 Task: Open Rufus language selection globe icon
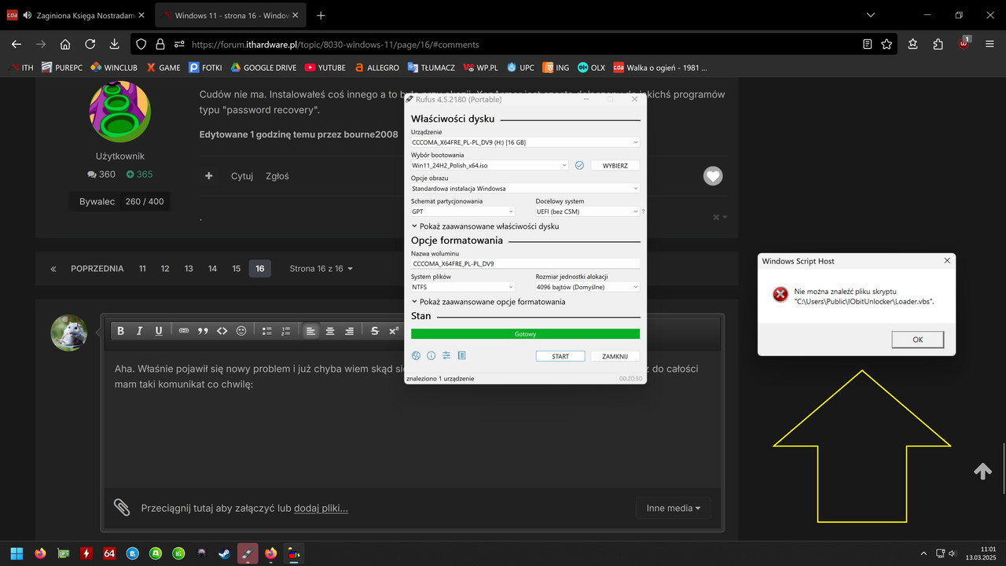pyautogui.click(x=417, y=355)
